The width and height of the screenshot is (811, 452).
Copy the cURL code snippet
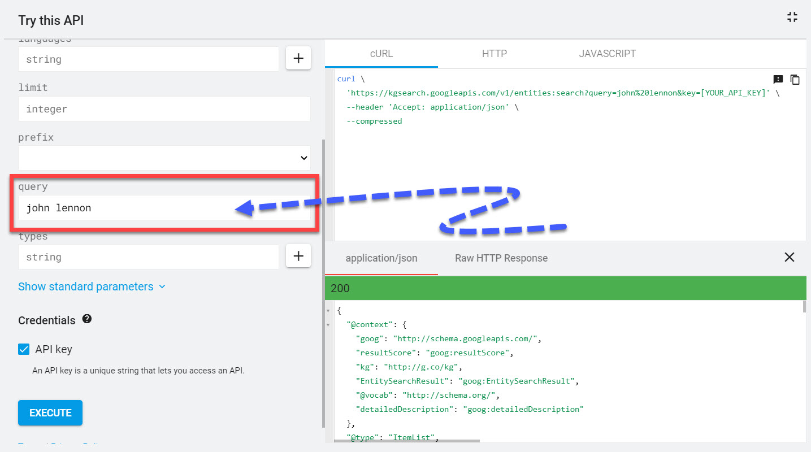[x=795, y=80]
